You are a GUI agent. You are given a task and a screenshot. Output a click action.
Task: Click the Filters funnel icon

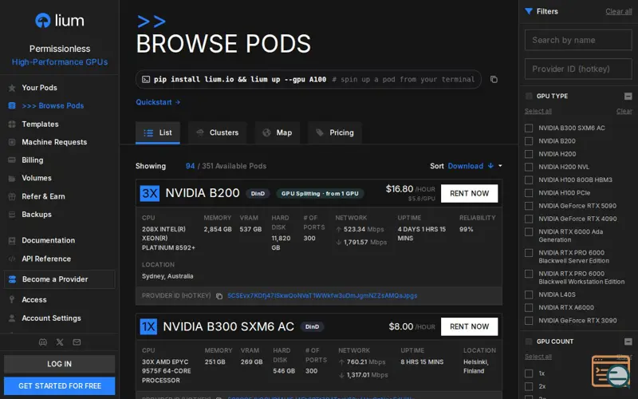[529, 11]
